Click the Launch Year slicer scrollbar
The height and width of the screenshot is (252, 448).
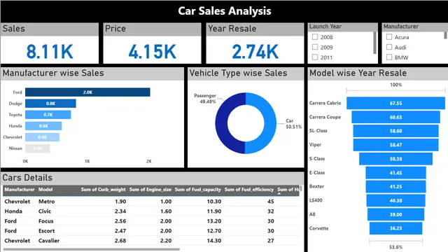[375, 43]
